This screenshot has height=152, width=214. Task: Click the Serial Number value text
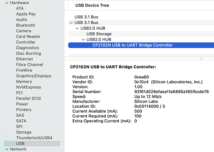click(172, 92)
